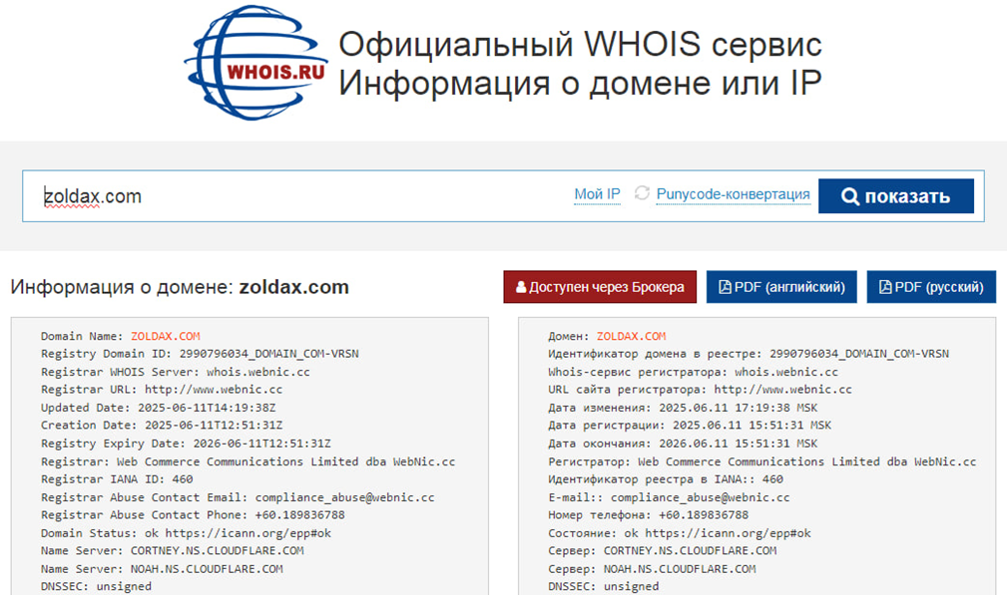Click the Номер телефона line
Image resolution: width=1007 pixels, height=595 pixels.
648,515
